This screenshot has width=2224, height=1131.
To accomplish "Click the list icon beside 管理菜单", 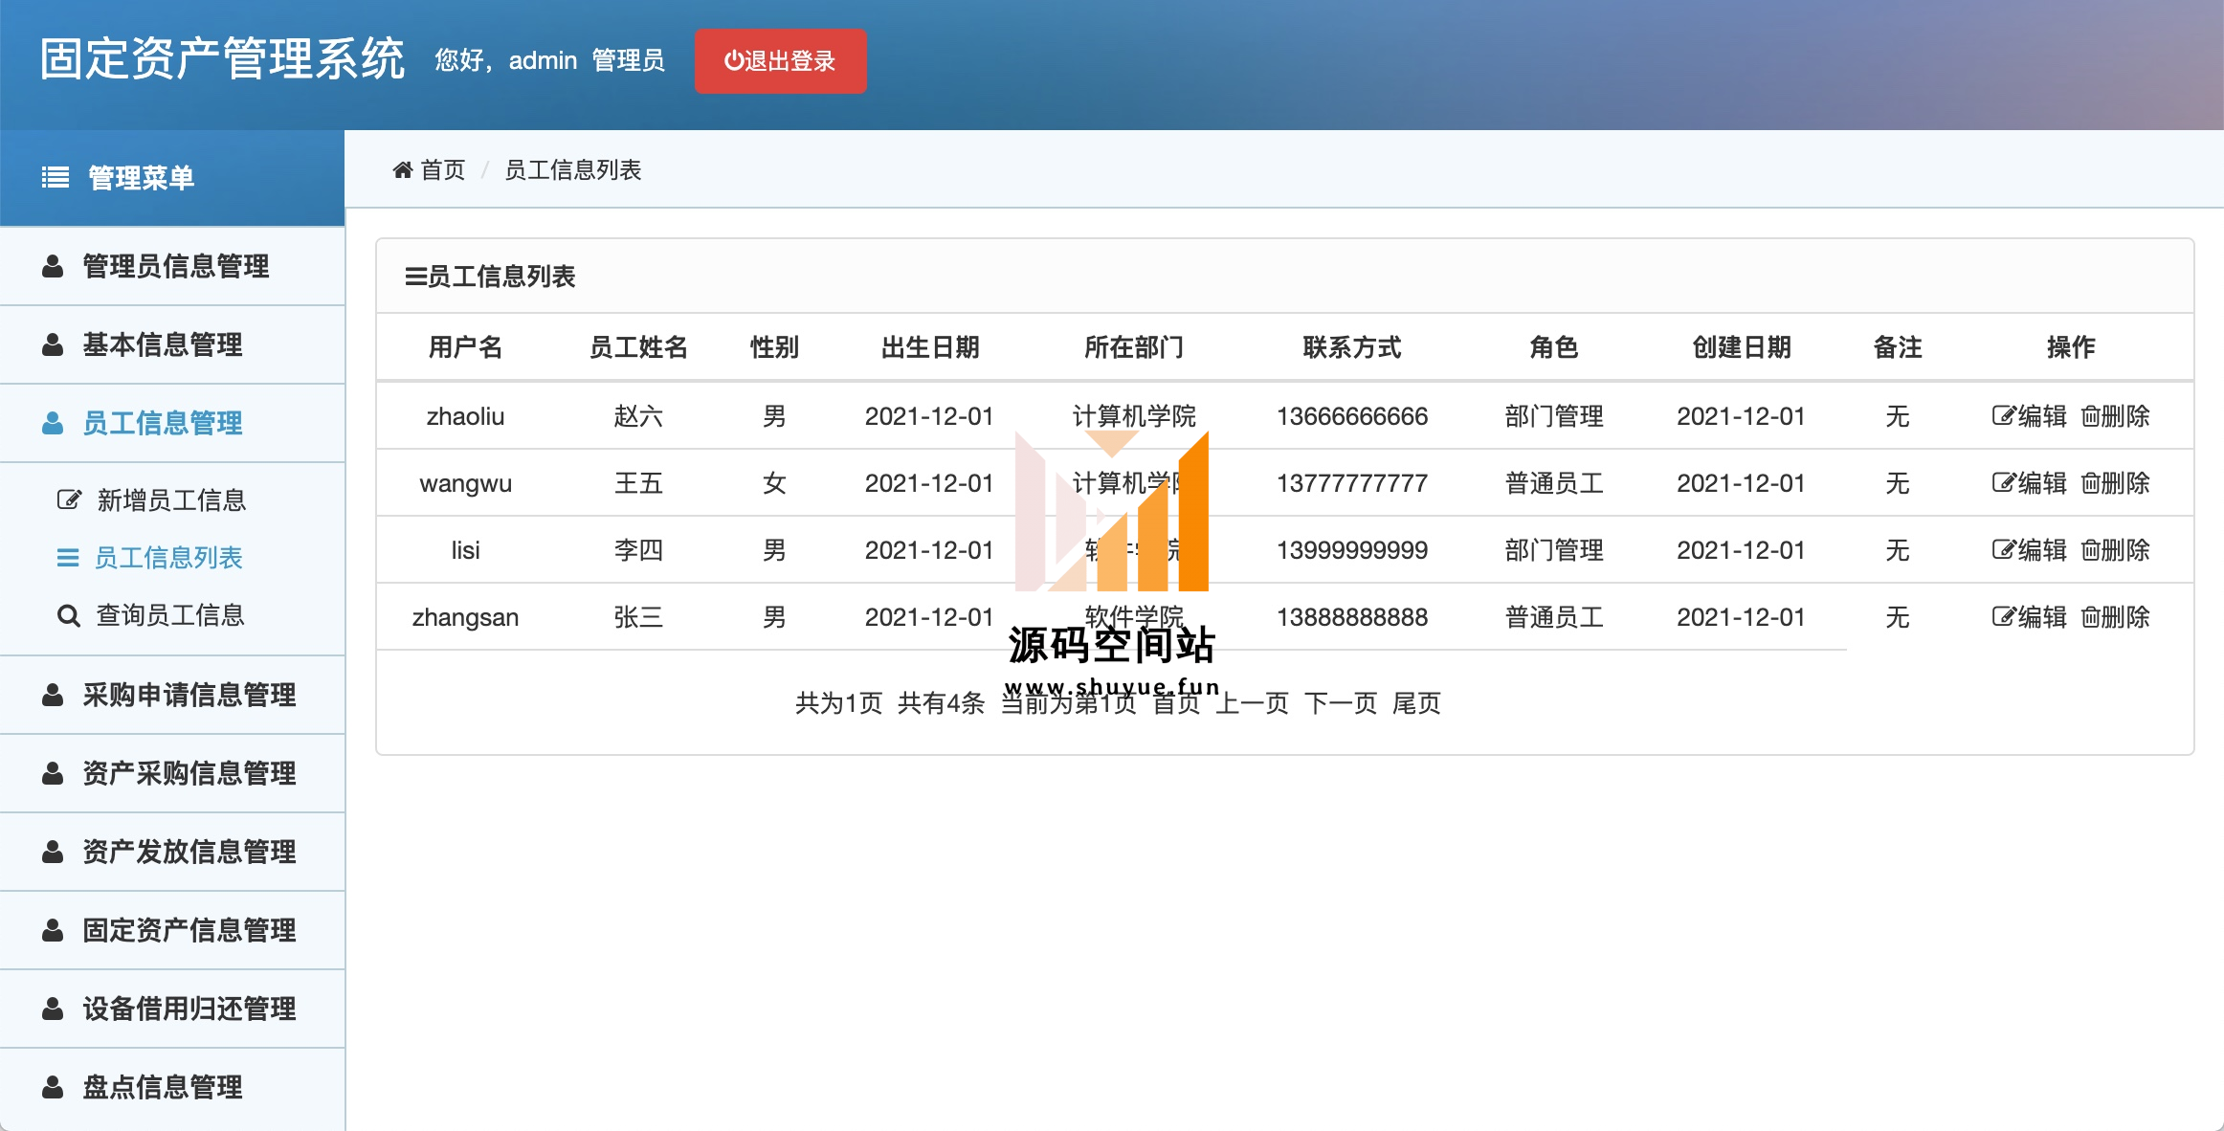I will (x=56, y=177).
